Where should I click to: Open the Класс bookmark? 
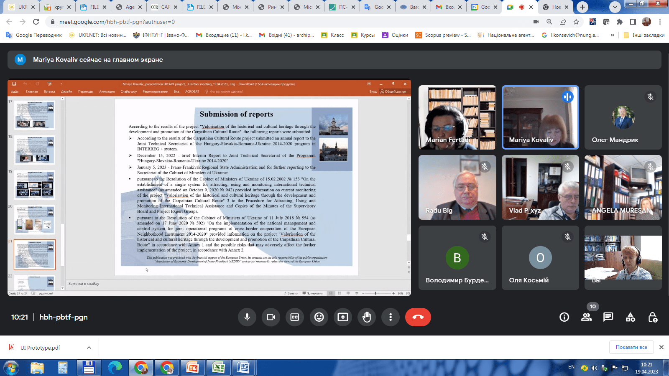[333, 35]
